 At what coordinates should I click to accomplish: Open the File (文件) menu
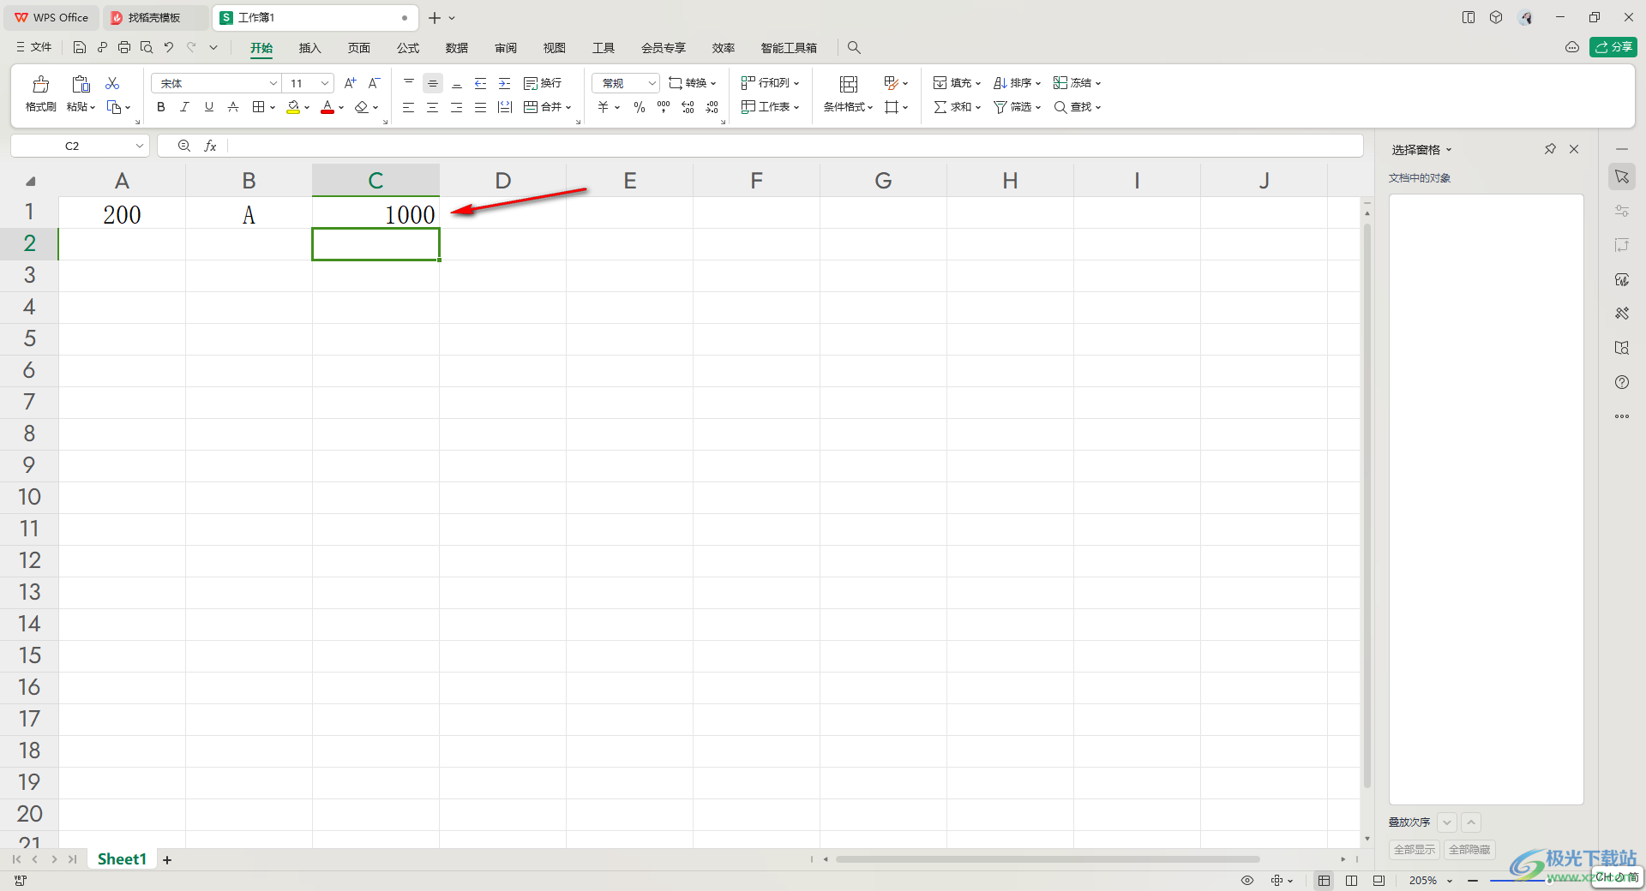(x=34, y=47)
